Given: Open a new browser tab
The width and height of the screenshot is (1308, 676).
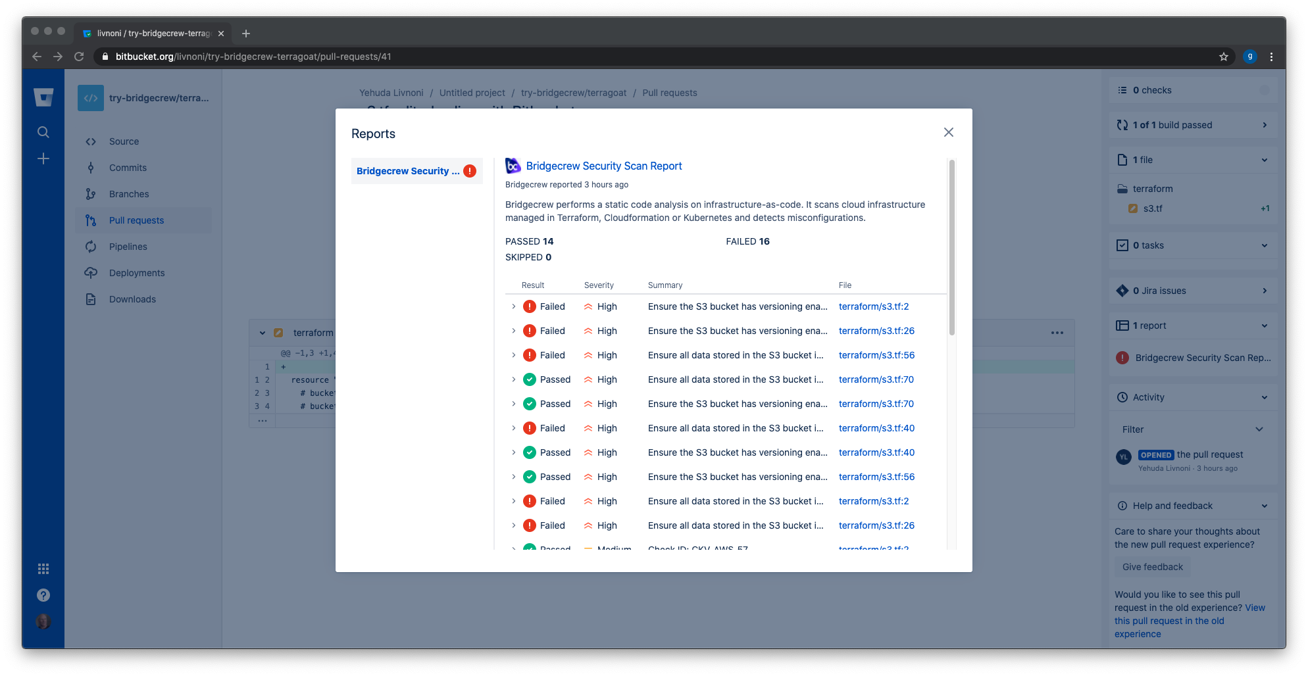Looking at the screenshot, I should (x=246, y=34).
